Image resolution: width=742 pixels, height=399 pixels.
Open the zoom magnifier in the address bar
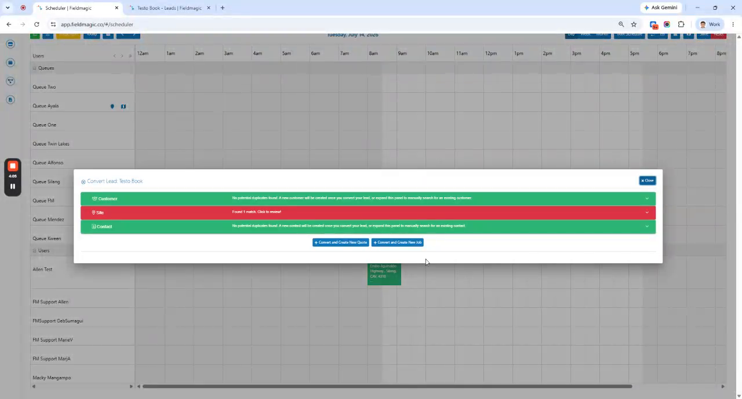click(x=621, y=24)
